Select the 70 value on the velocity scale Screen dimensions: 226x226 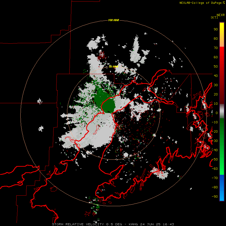point(216,48)
